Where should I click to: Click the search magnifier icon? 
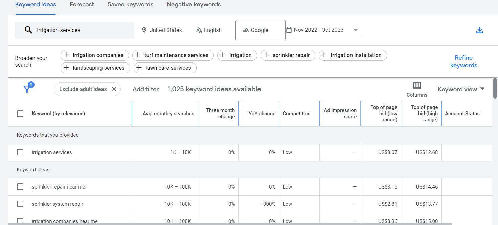point(28,30)
